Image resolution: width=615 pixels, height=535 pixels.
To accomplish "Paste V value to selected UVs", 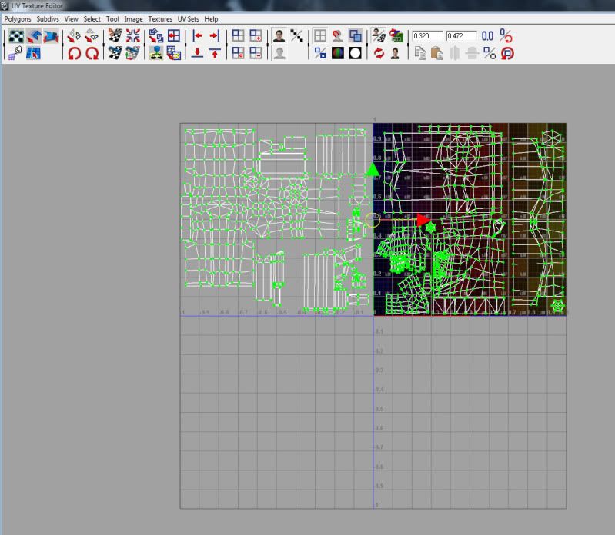I will pos(473,53).
